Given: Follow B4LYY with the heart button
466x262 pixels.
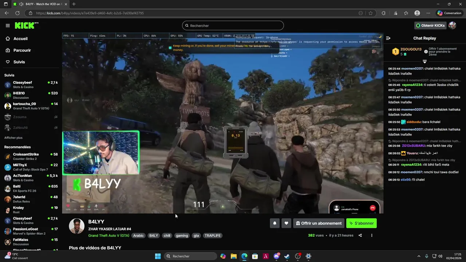Looking at the screenshot, I should click(x=287, y=223).
